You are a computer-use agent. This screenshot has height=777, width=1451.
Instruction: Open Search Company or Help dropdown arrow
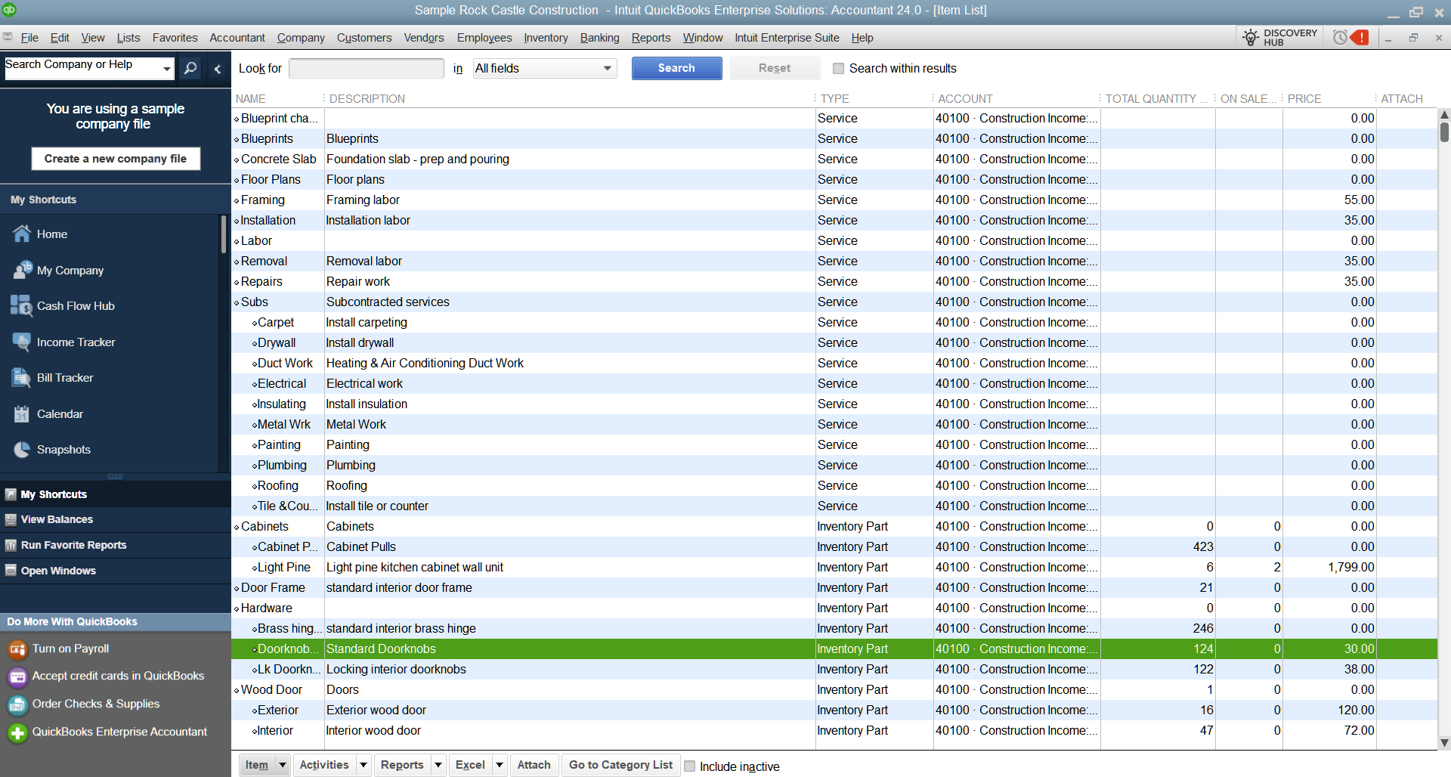[x=167, y=69]
